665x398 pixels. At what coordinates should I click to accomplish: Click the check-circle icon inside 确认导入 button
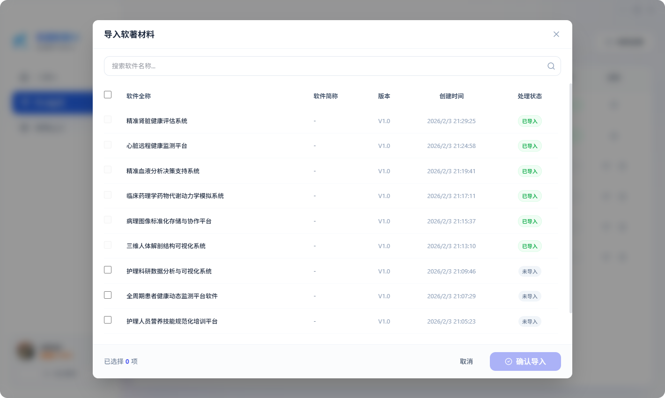coord(509,361)
